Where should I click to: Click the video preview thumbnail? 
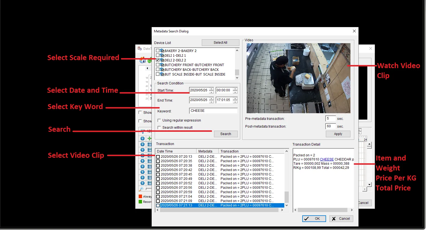pos(298,78)
